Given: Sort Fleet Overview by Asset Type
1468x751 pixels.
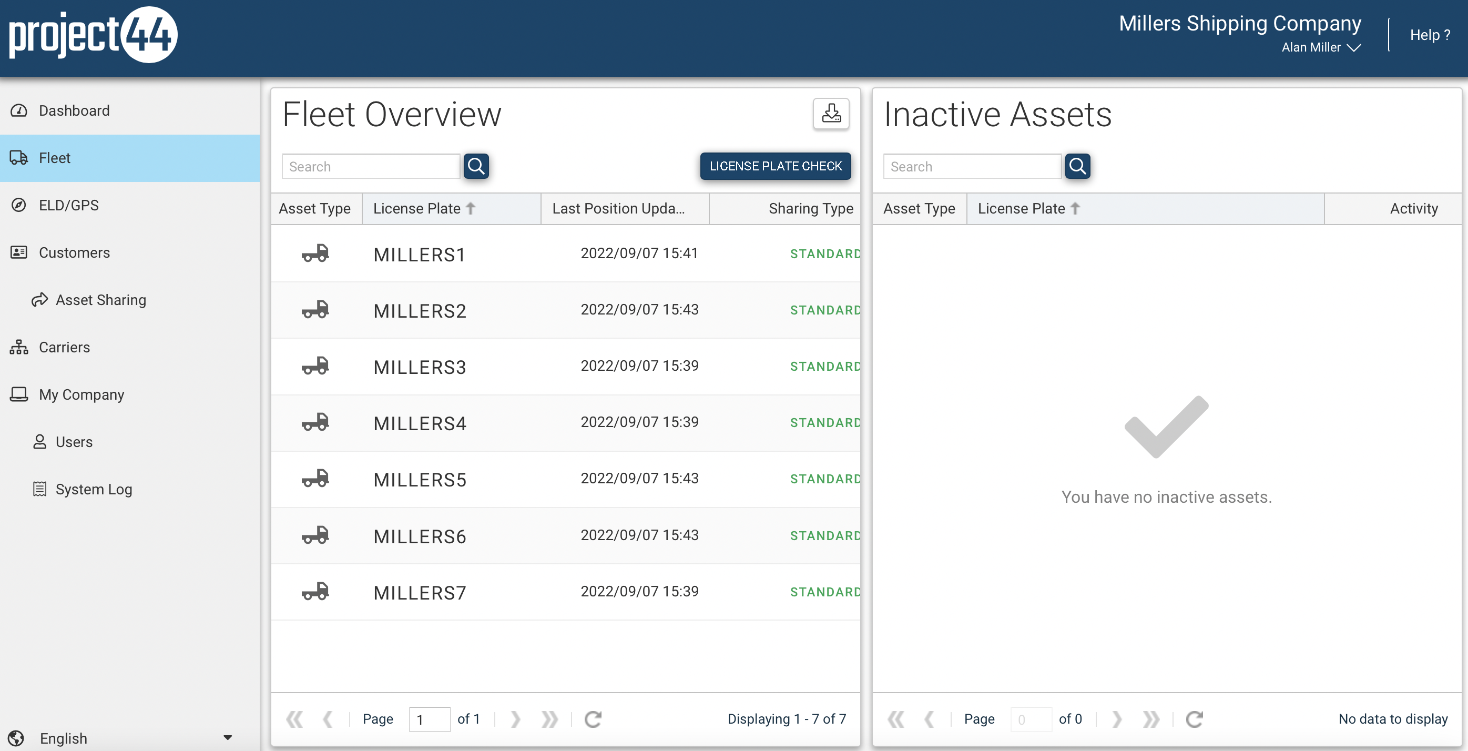Looking at the screenshot, I should point(317,209).
